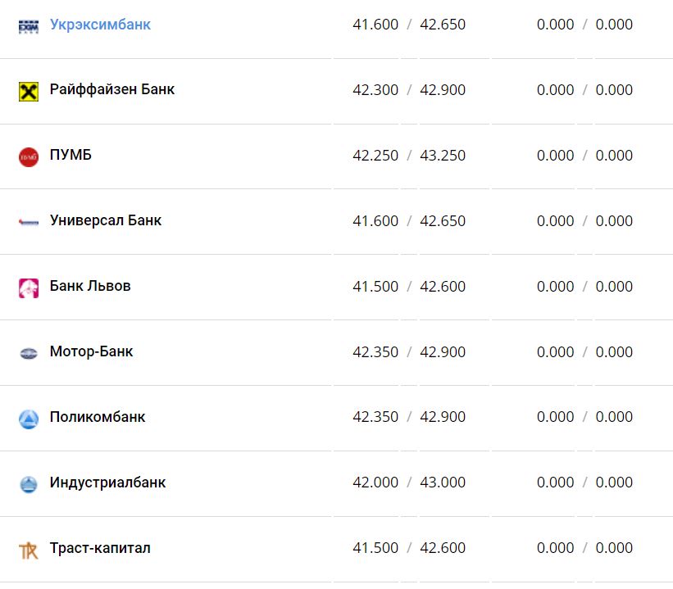Click the red ПУМБ logo icon
The height and width of the screenshot is (589, 673).
(29, 156)
